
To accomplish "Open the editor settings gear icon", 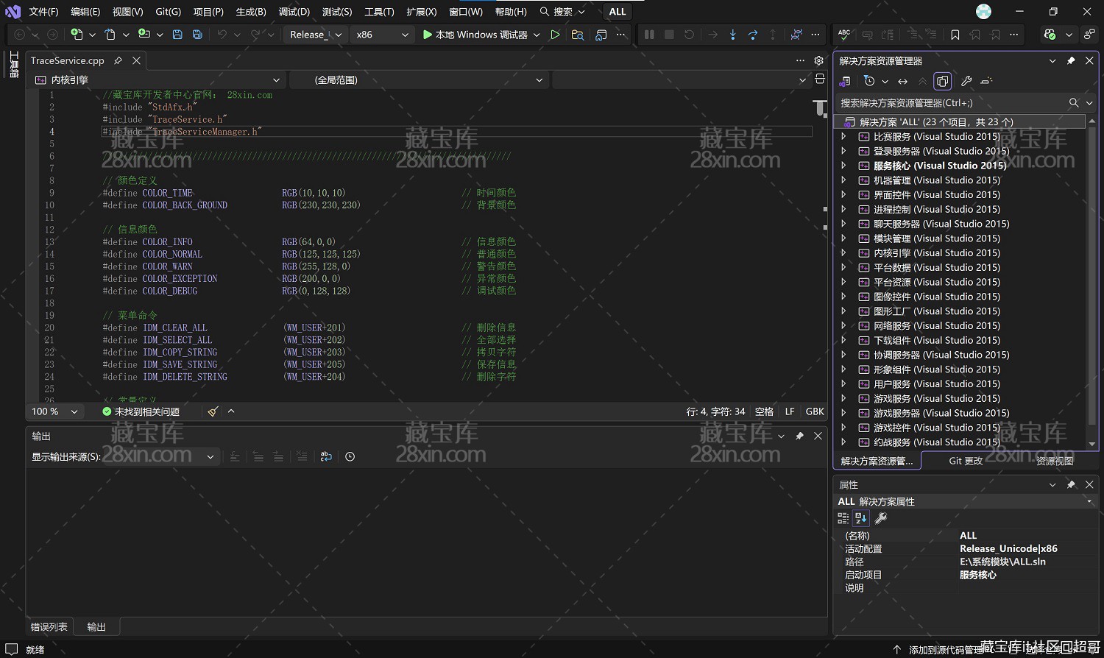I will click(818, 60).
